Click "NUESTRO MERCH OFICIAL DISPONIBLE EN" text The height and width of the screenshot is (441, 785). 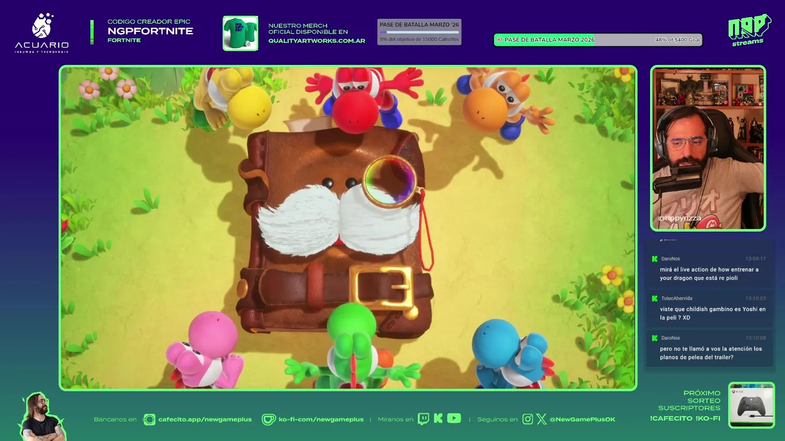click(x=308, y=29)
